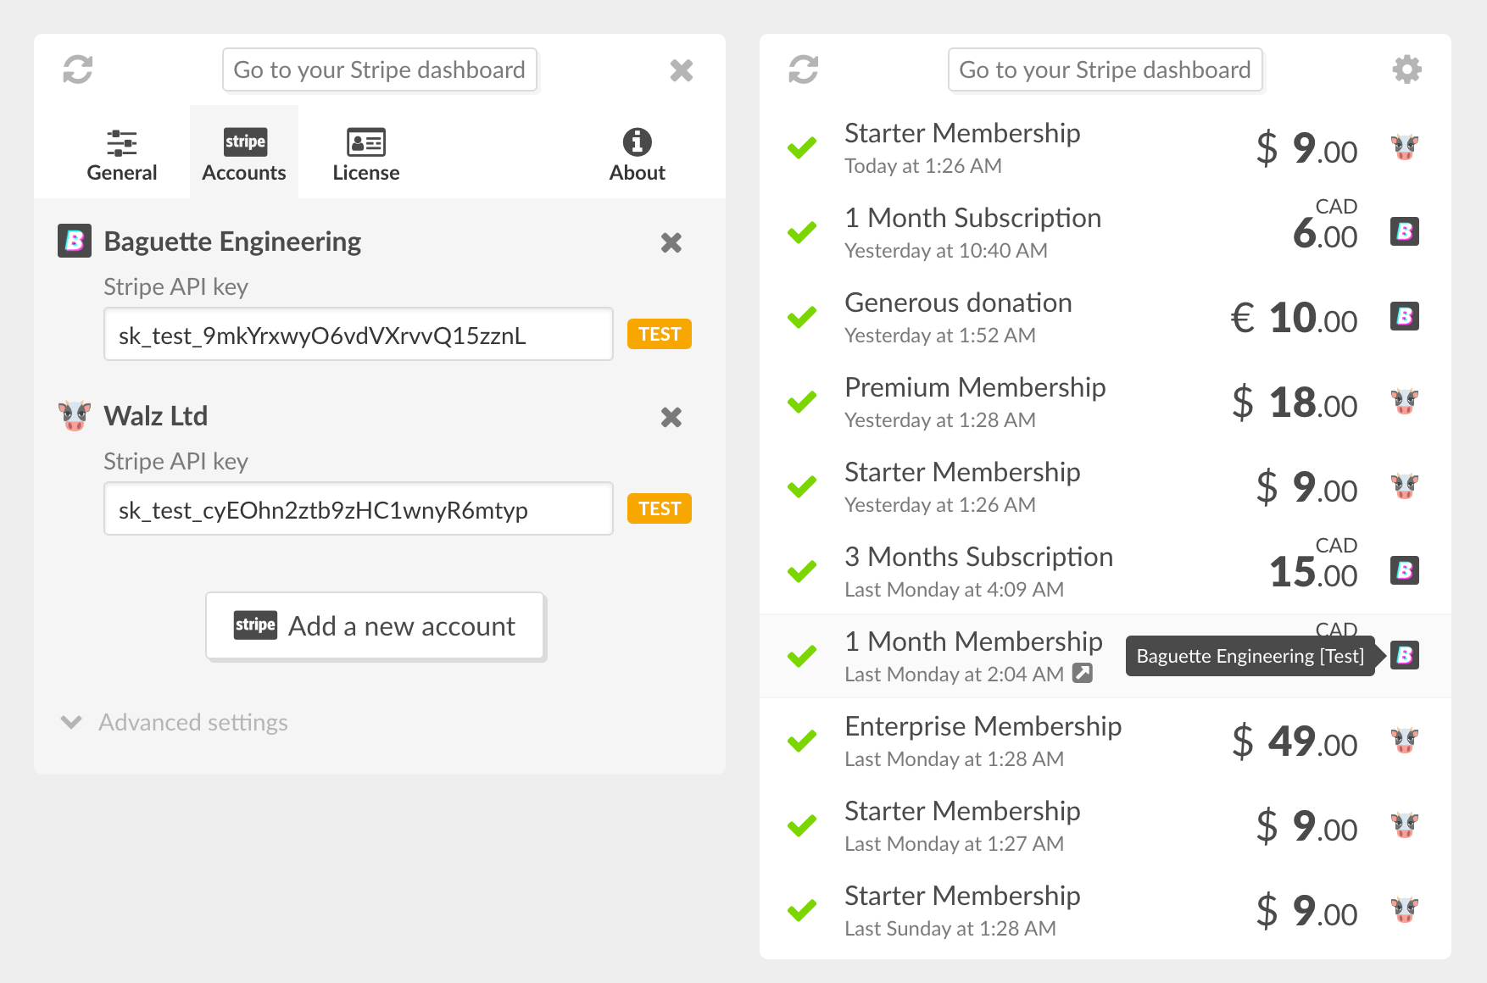The height and width of the screenshot is (983, 1487).
Task: Click the Baguette Engineering logo icon in Accounts
Action: pos(75,242)
